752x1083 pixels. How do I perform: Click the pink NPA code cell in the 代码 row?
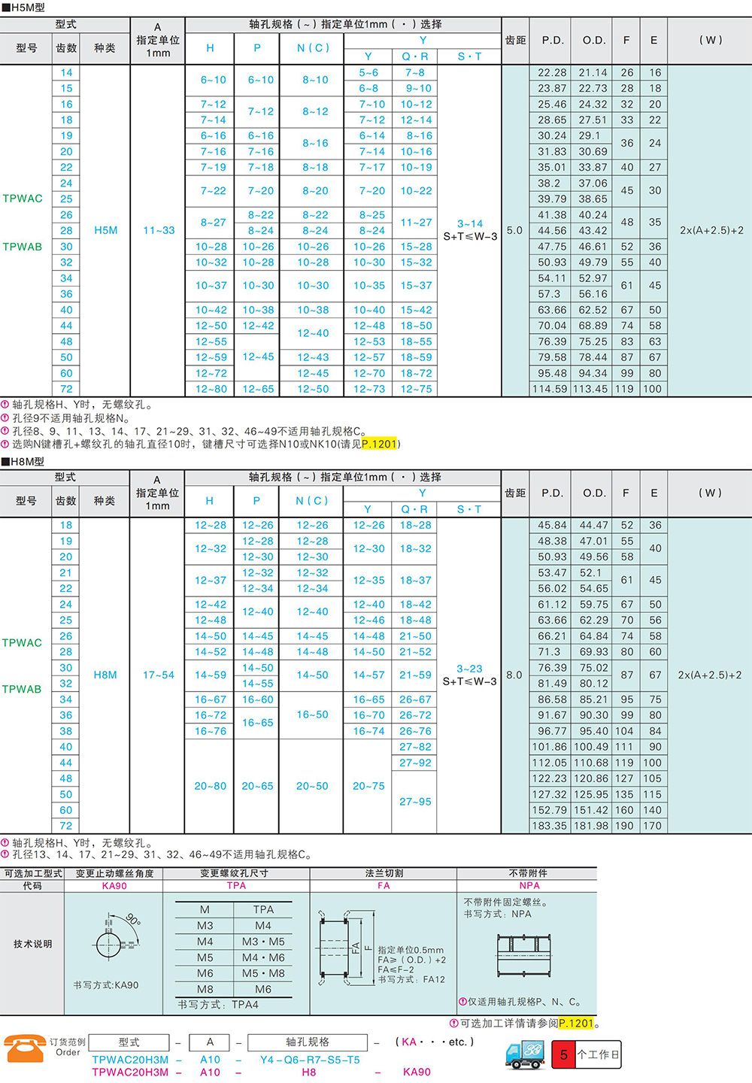tap(529, 886)
